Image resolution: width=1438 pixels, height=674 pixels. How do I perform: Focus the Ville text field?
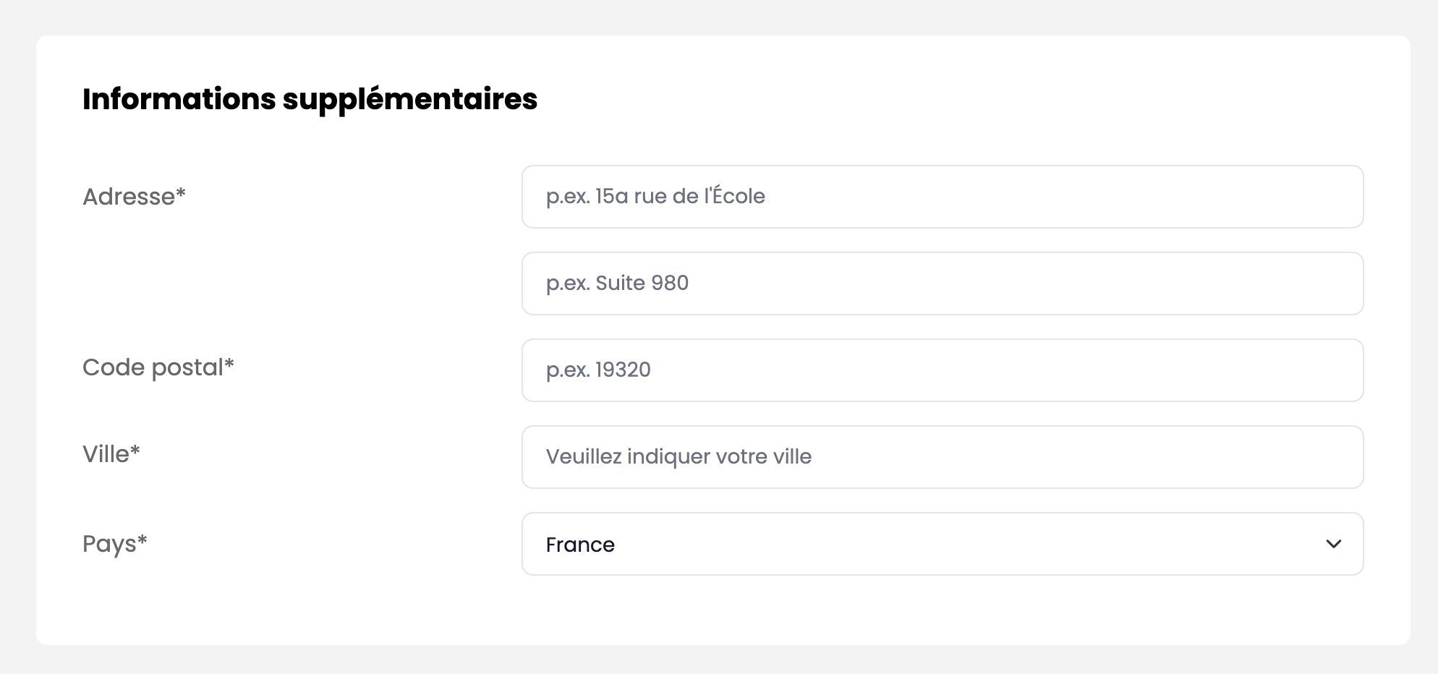[942, 457]
